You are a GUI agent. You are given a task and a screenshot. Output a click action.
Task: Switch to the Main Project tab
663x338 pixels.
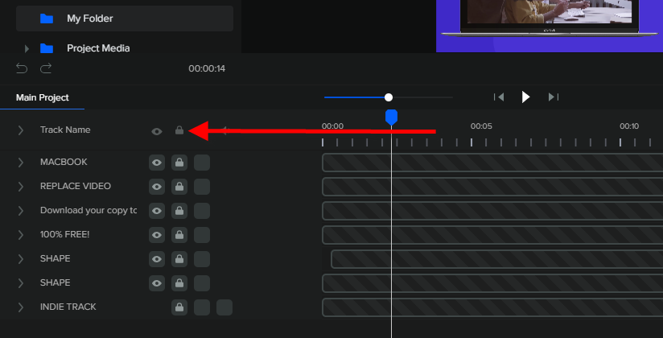43,97
